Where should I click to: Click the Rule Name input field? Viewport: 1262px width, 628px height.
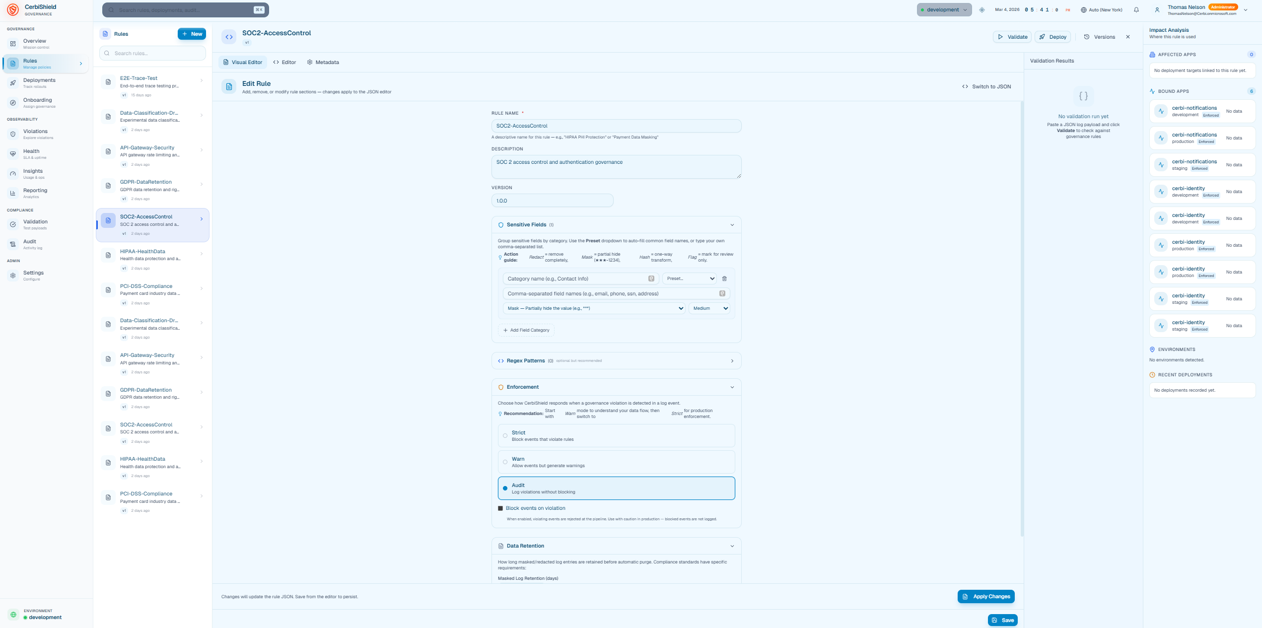pyautogui.click(x=616, y=126)
